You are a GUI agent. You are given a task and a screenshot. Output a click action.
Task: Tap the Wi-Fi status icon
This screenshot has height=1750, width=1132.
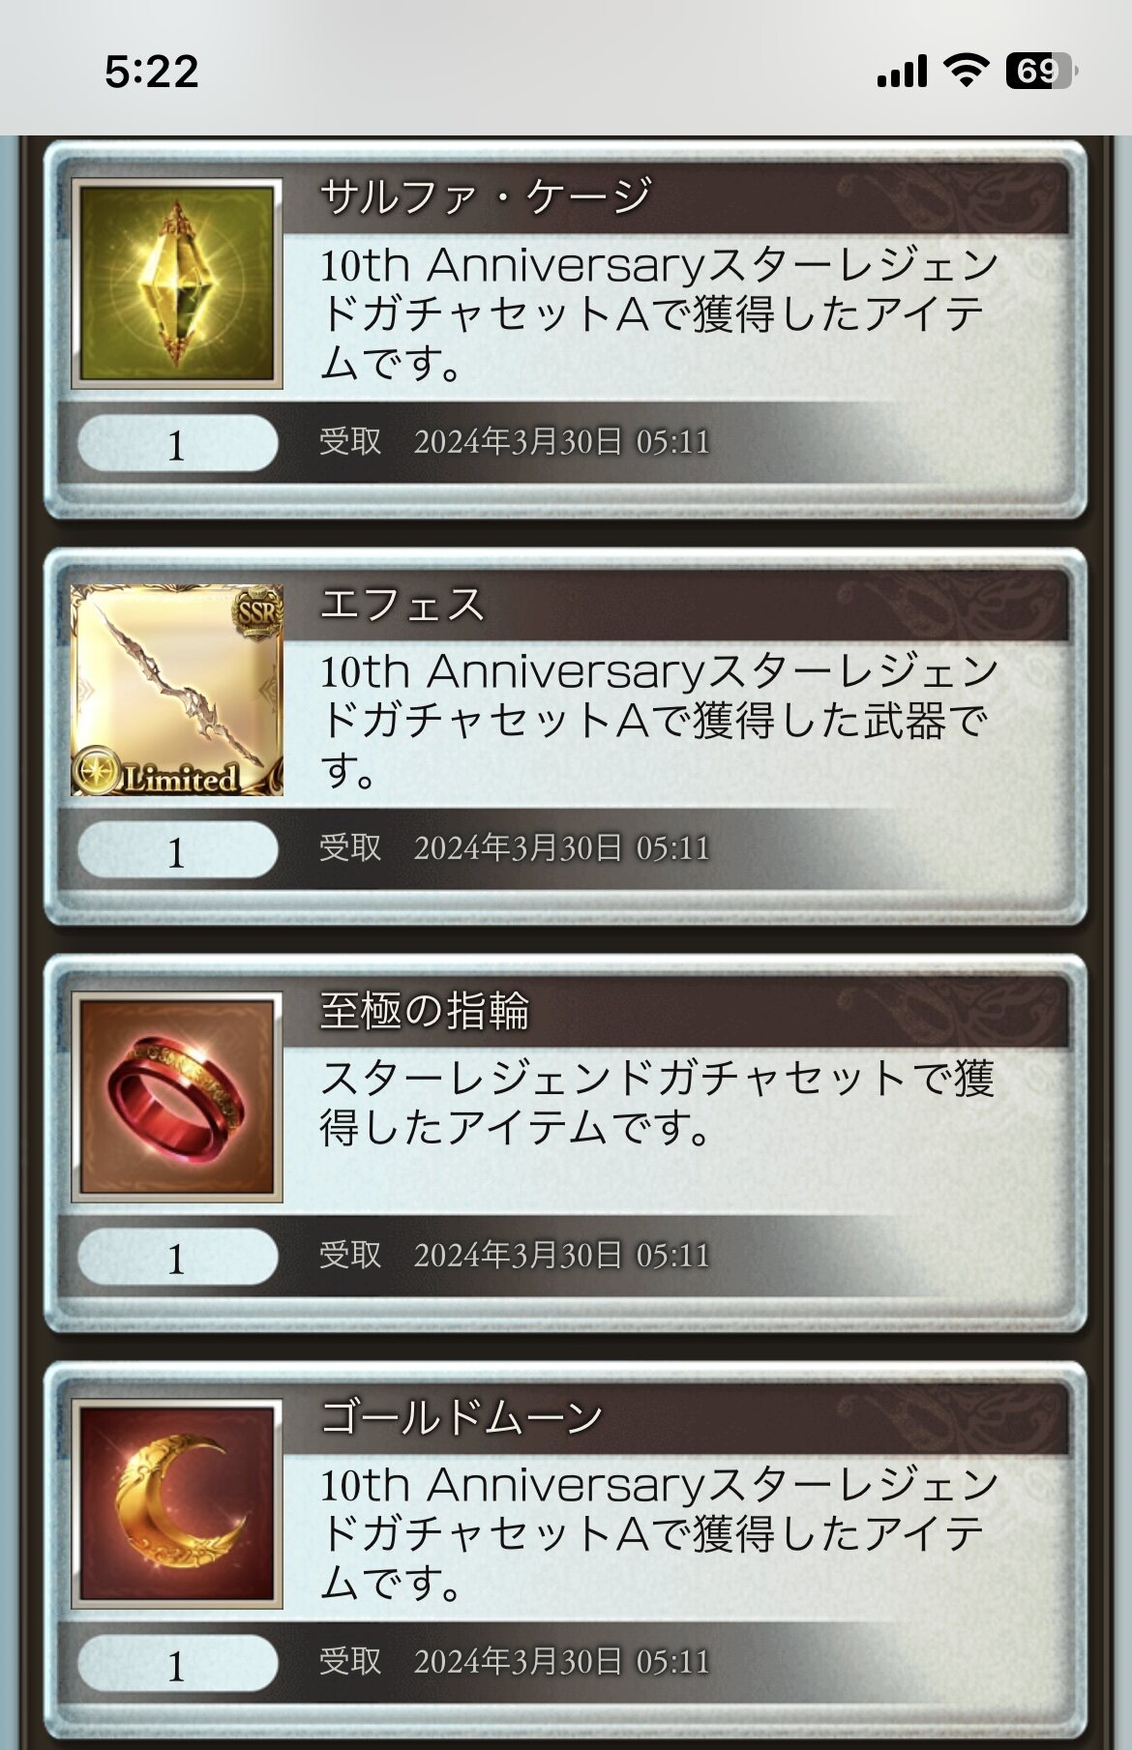[966, 71]
